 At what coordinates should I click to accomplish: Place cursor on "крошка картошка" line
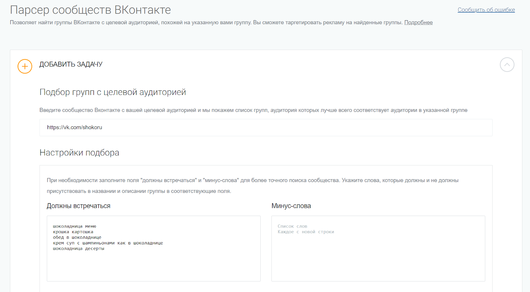(x=73, y=232)
